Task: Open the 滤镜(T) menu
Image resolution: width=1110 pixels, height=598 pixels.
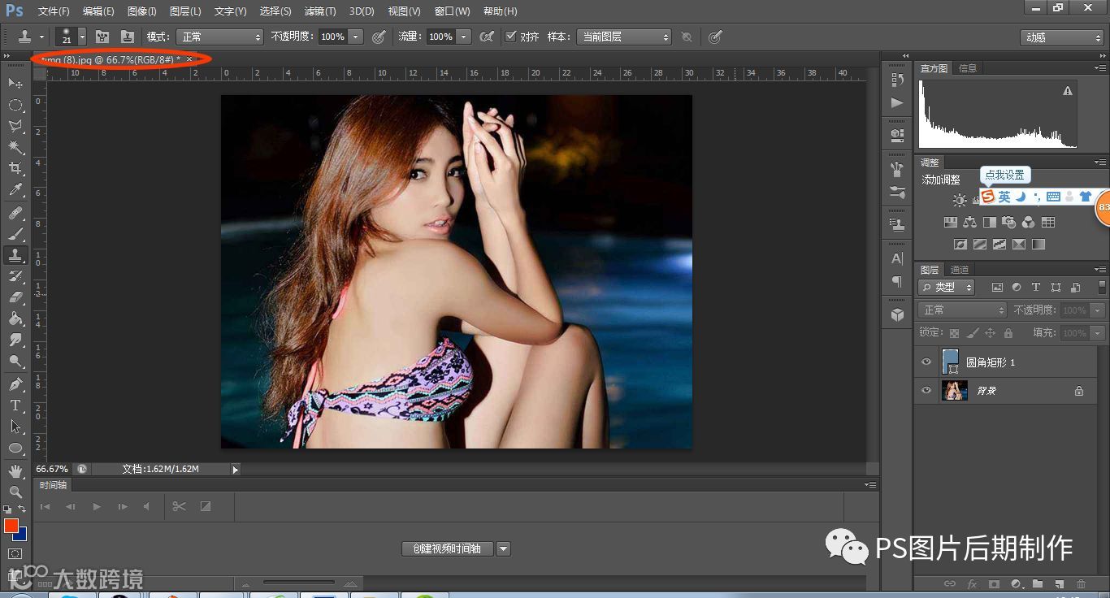Action: point(320,11)
